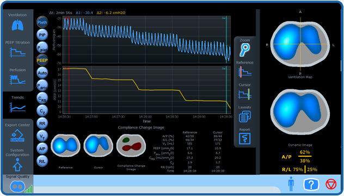Open the Export Center
Screen dimensions: 344x196
(17, 136)
